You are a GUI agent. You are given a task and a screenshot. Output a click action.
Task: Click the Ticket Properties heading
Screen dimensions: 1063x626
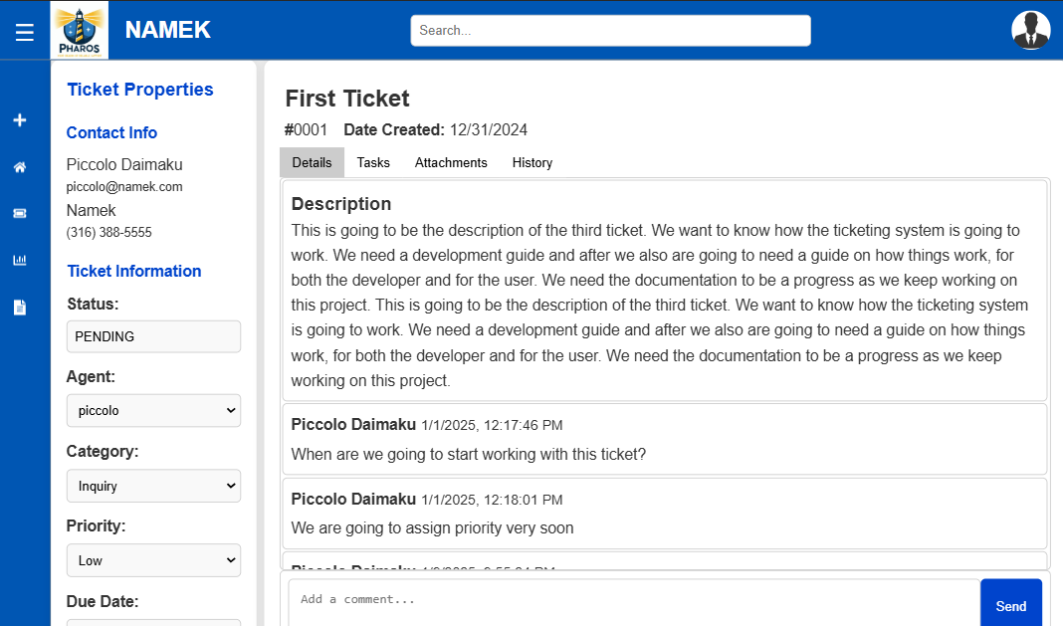point(139,90)
